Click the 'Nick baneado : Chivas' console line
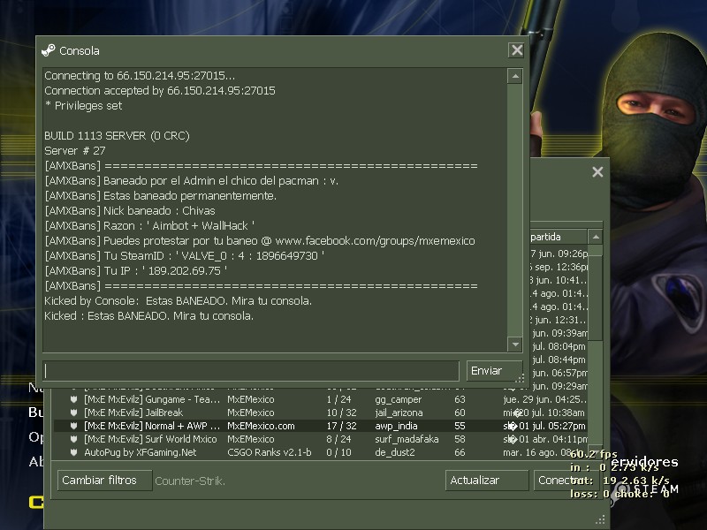Image resolution: width=707 pixels, height=530 pixels. coord(130,210)
